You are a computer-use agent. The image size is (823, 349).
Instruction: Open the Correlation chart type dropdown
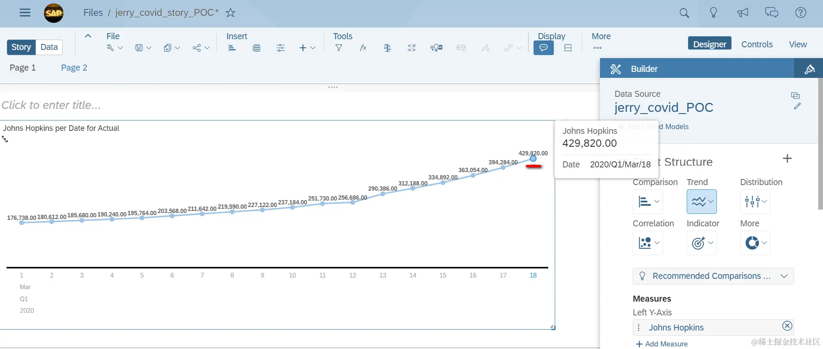point(648,243)
